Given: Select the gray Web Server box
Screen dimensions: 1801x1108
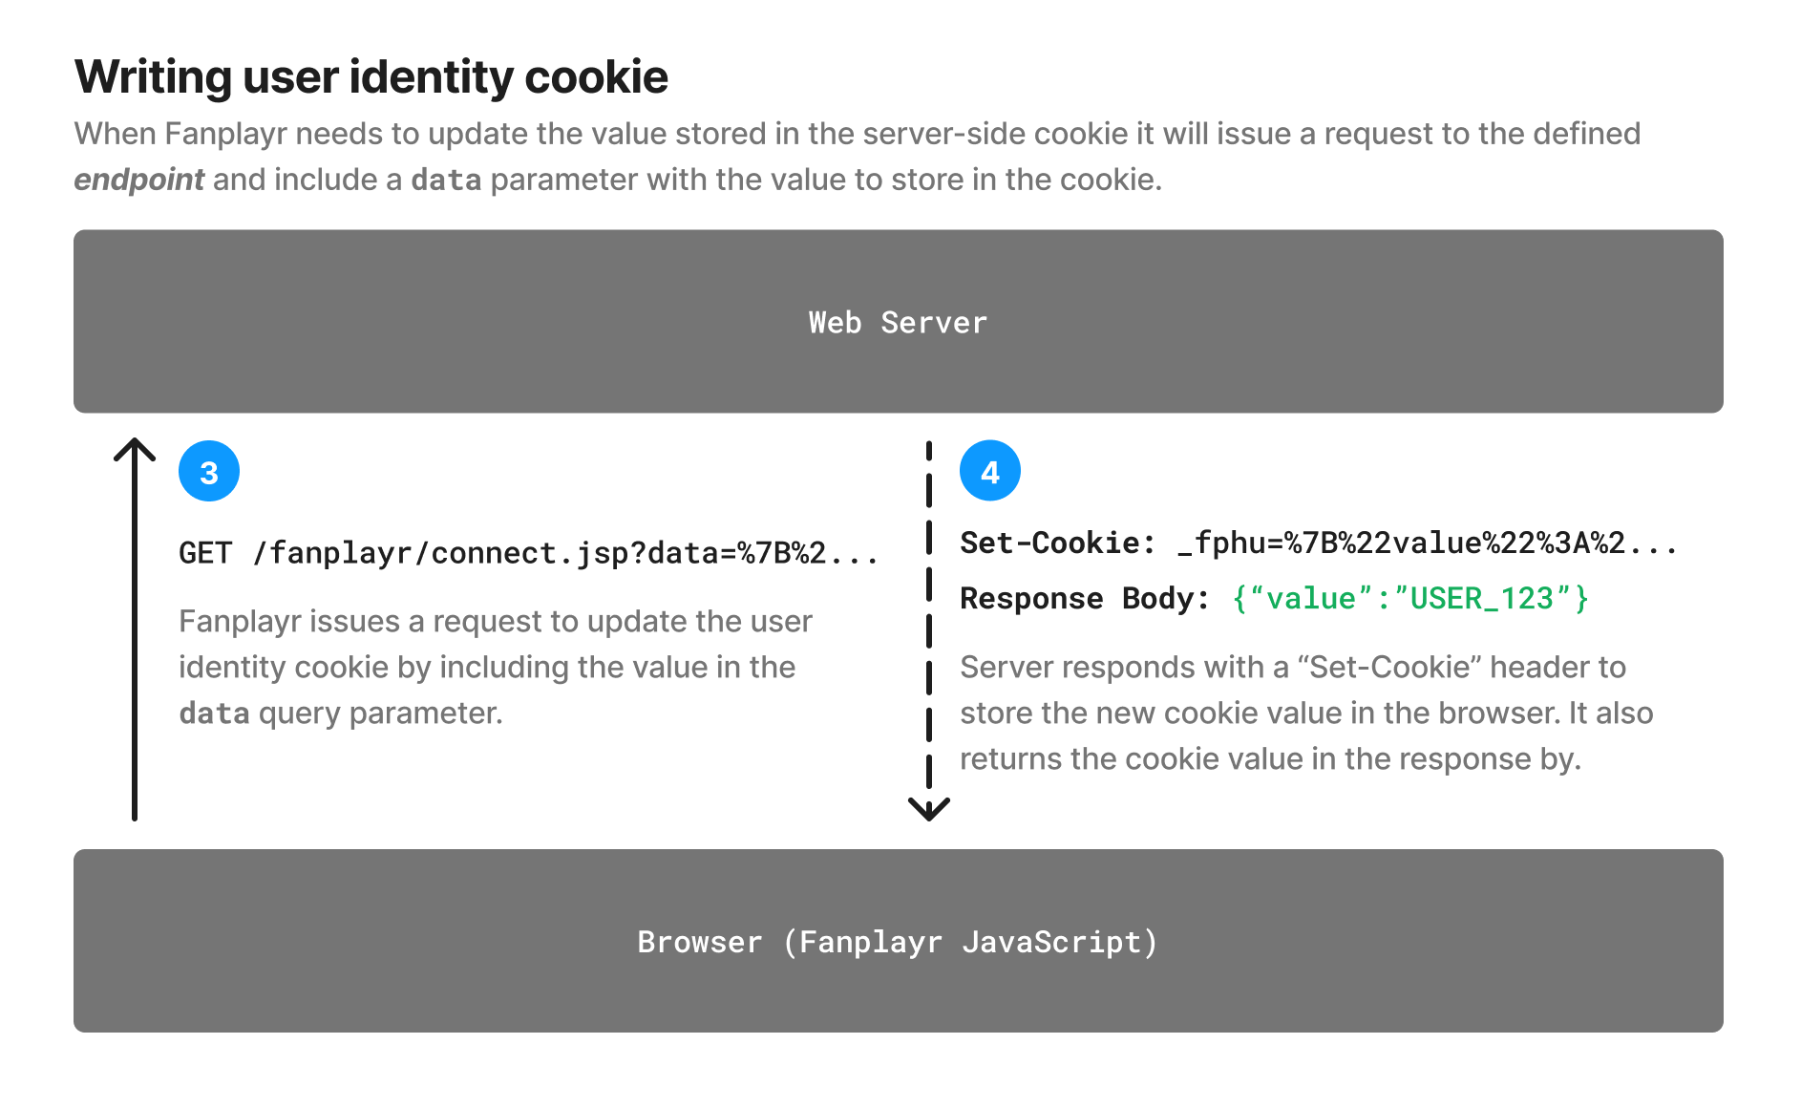Looking at the screenshot, I should 899,321.
